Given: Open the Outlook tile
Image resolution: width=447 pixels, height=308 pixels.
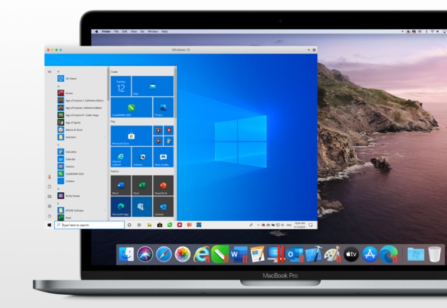Looking at the screenshot, I should coord(163,207).
